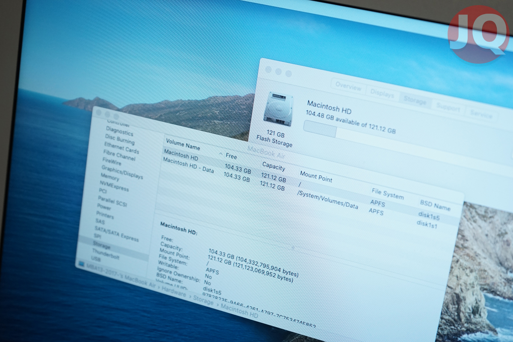Screen dimensions: 513x342
Task: Go to the Support tab
Action: [x=448, y=108]
